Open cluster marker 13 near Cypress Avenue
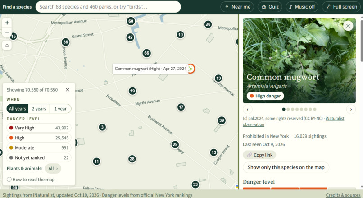The height and width of the screenshot is (198, 363). coord(218,78)
